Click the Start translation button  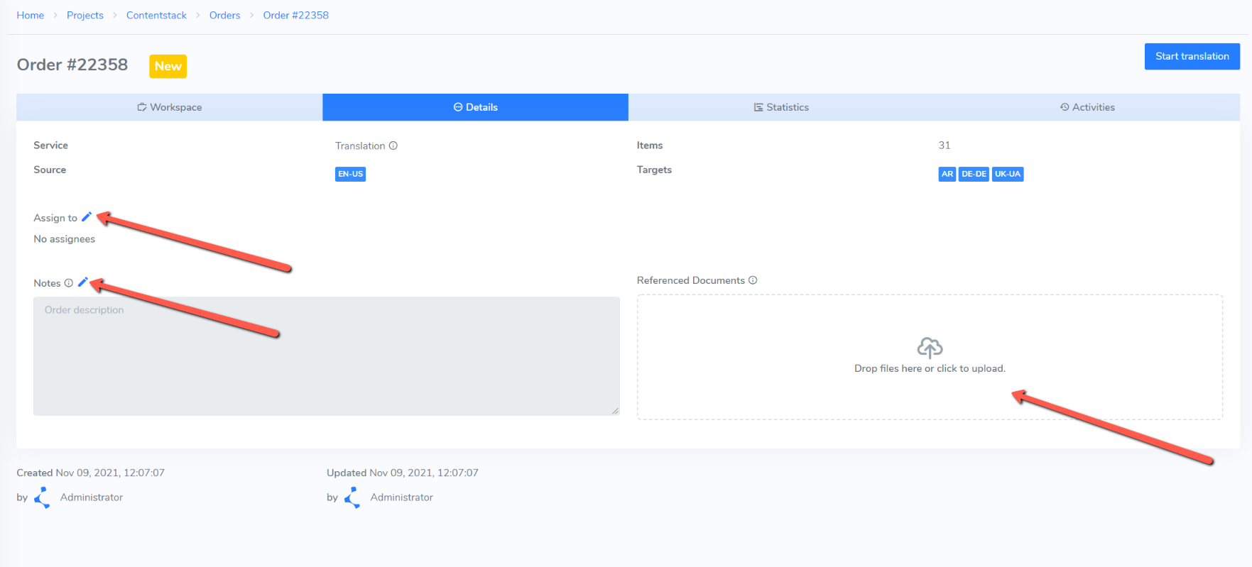(x=1192, y=56)
